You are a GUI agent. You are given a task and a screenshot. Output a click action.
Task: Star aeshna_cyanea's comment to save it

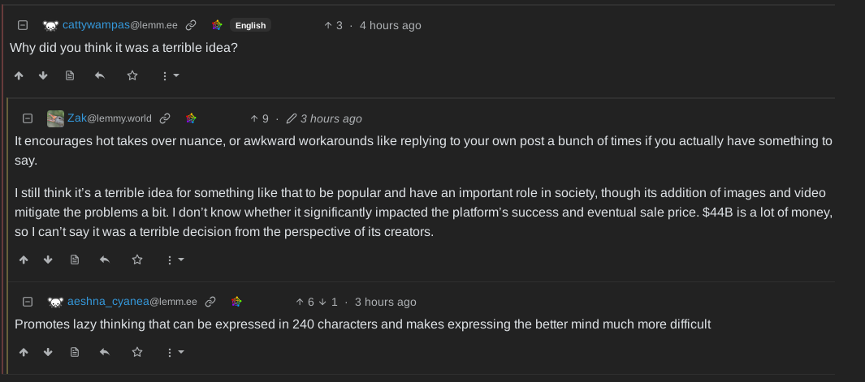tap(137, 352)
